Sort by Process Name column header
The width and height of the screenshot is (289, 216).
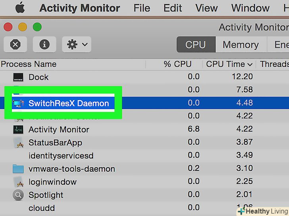[29, 64]
